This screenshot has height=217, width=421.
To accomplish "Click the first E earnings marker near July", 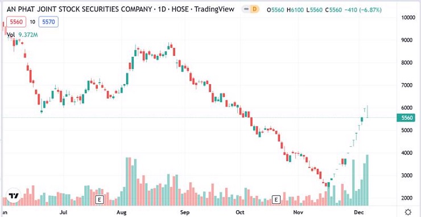I will [x=100, y=199].
